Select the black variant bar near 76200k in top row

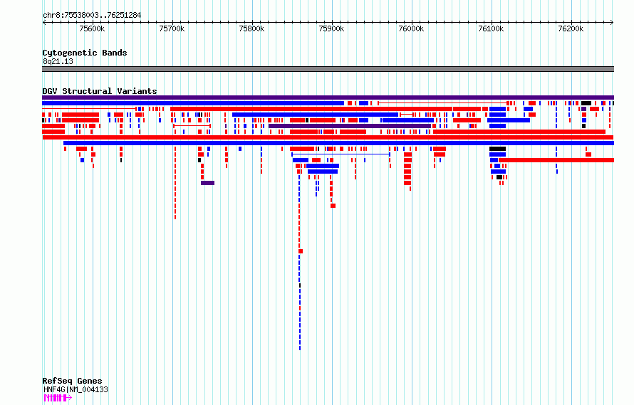[586, 103]
